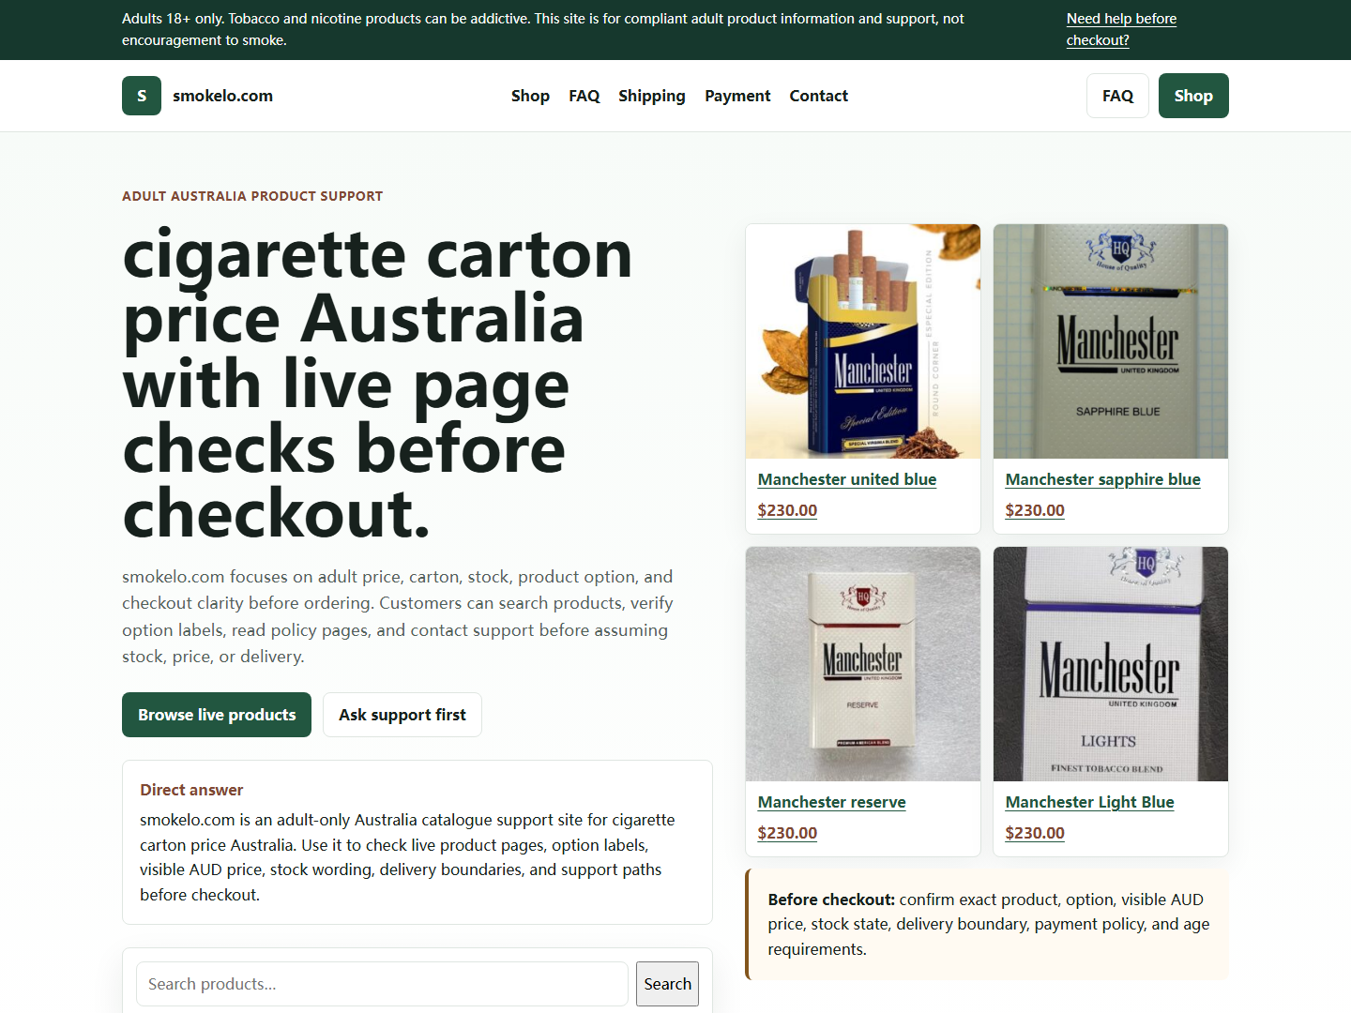Click the $230.00 price under Manchester sapphire blue
1351x1013 pixels.
(1035, 510)
